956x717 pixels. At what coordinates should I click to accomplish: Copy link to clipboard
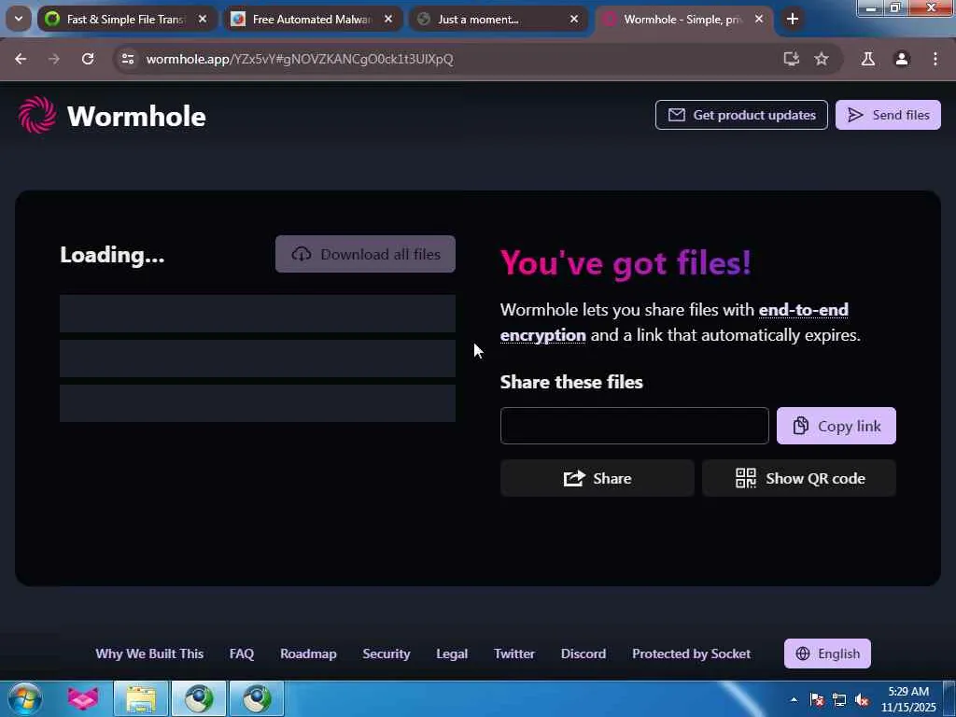[x=836, y=426]
